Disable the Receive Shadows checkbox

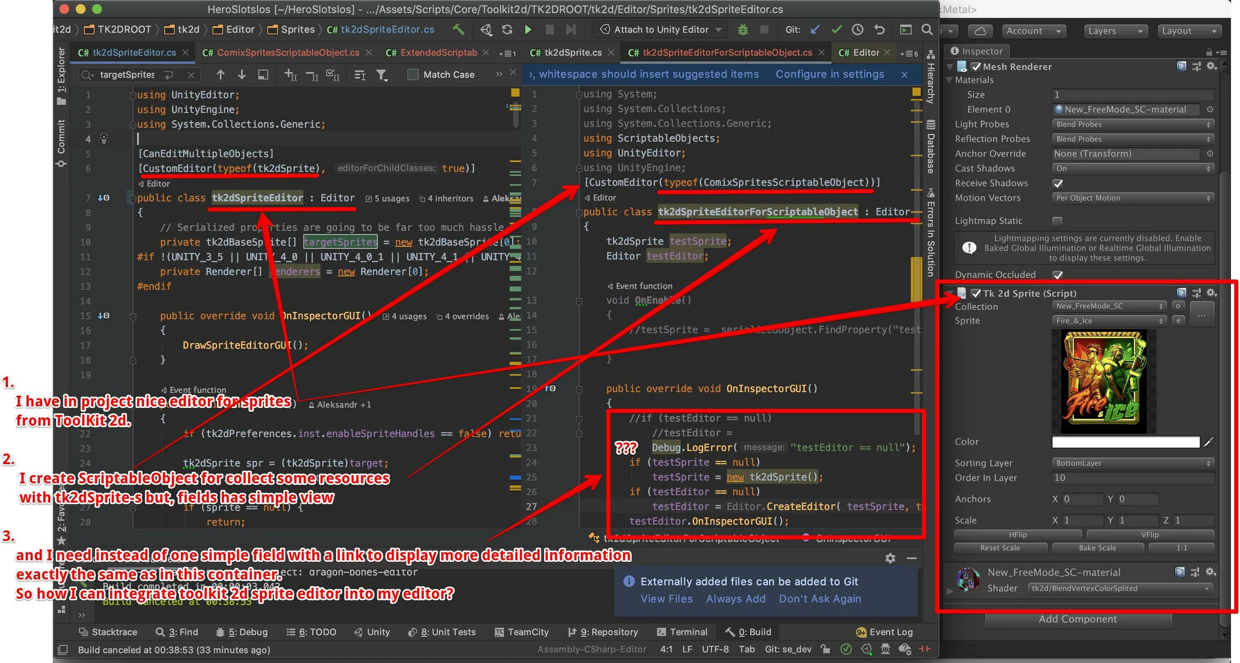pyautogui.click(x=1058, y=184)
